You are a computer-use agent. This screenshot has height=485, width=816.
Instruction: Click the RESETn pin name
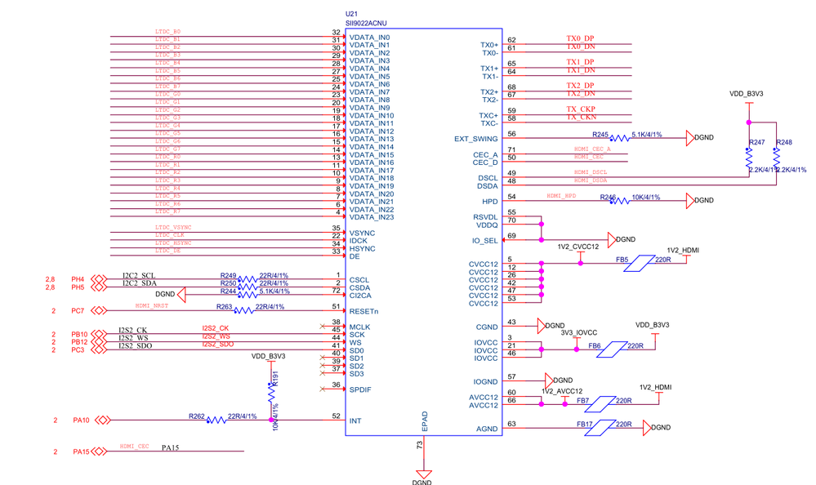363,311
